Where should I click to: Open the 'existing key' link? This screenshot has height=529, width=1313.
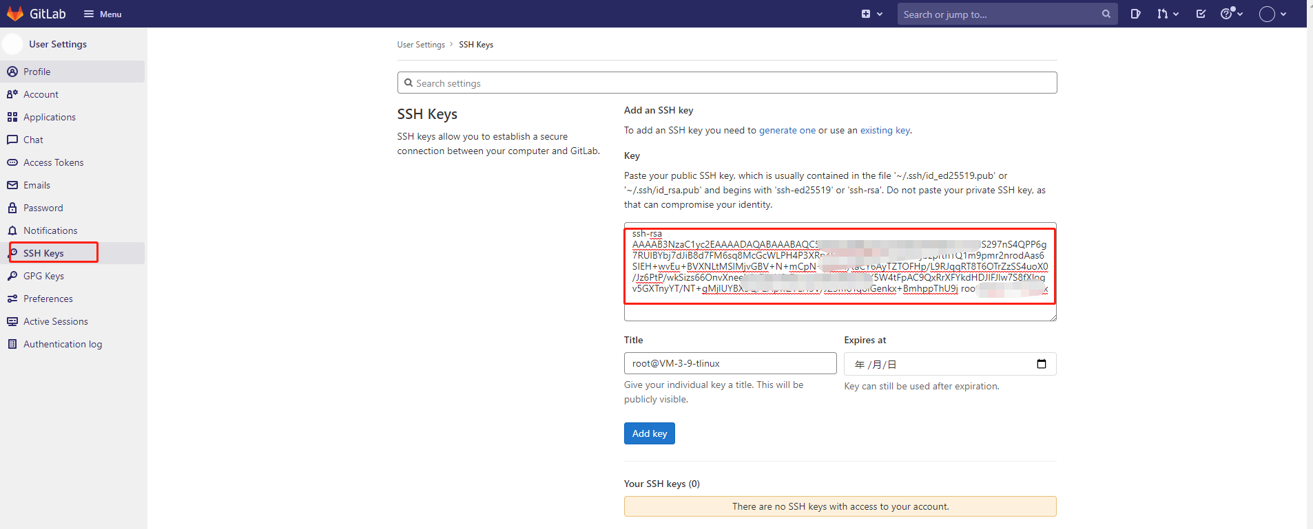(x=885, y=130)
